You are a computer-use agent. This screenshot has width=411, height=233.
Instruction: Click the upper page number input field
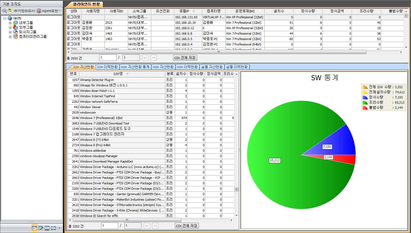[x=108, y=58]
